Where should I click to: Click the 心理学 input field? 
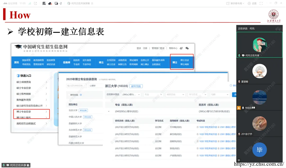96,86
